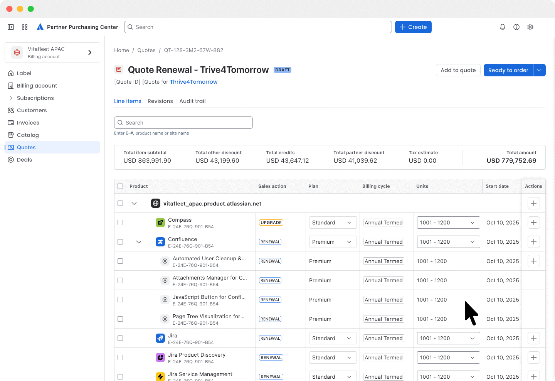555x381 pixels.
Task: Add item to vitafleet_apac site row
Action: pyautogui.click(x=534, y=203)
